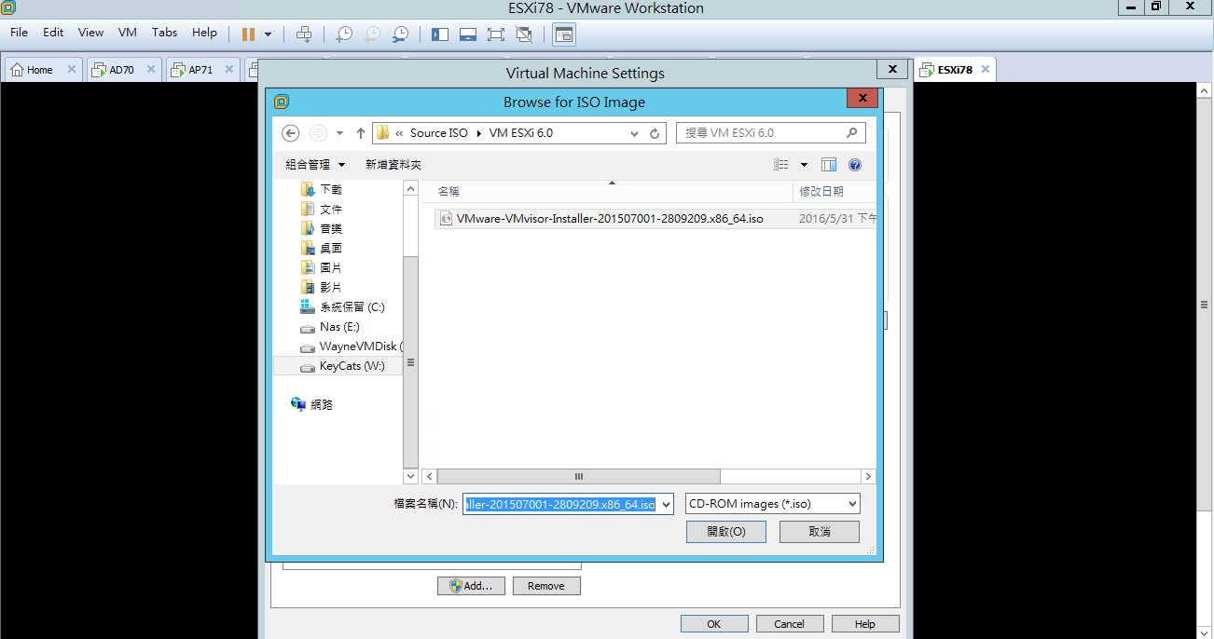The height and width of the screenshot is (639, 1214).
Task: Toggle the preview pane icon
Action: pos(829,165)
